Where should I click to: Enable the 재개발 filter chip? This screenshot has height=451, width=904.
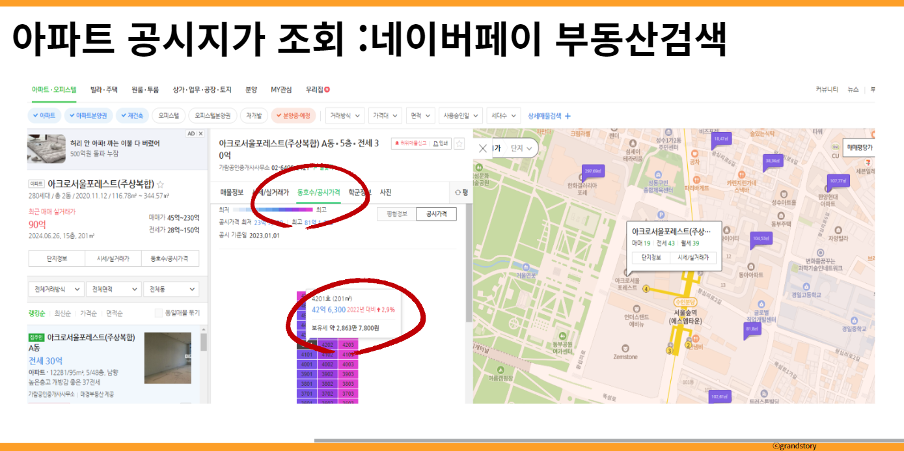click(x=254, y=116)
